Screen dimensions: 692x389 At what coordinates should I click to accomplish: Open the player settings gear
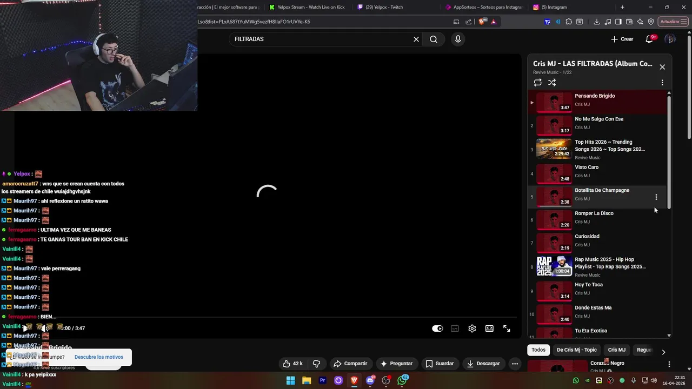point(472,328)
